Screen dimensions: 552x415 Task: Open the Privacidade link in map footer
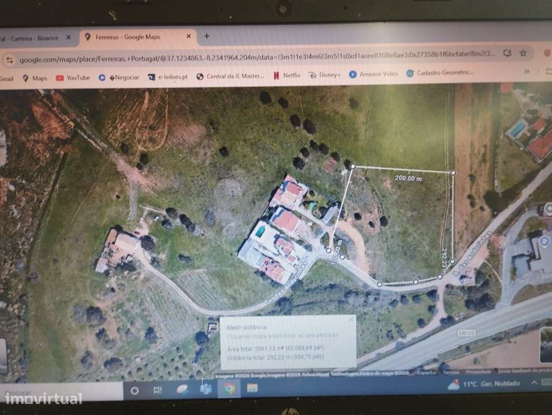(478, 372)
